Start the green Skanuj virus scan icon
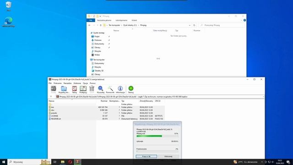 point(131,90)
